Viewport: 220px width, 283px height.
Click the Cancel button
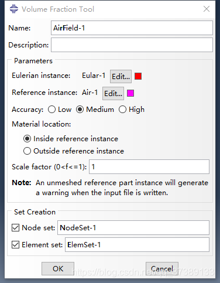tap(162, 269)
